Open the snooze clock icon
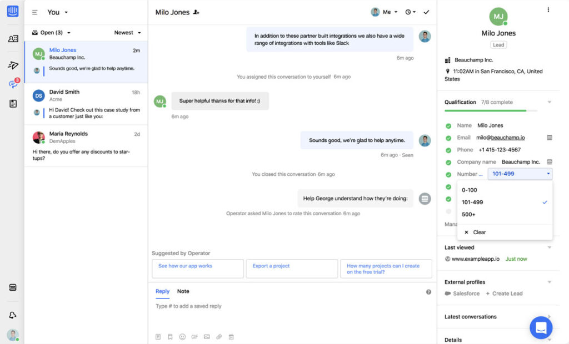 pos(410,12)
